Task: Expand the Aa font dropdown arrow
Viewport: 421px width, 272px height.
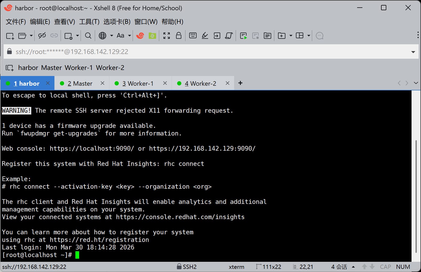Action: (x=129, y=36)
